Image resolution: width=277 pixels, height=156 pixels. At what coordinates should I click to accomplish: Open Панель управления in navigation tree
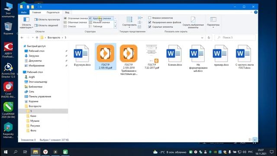pyautogui.click(x=40, y=96)
